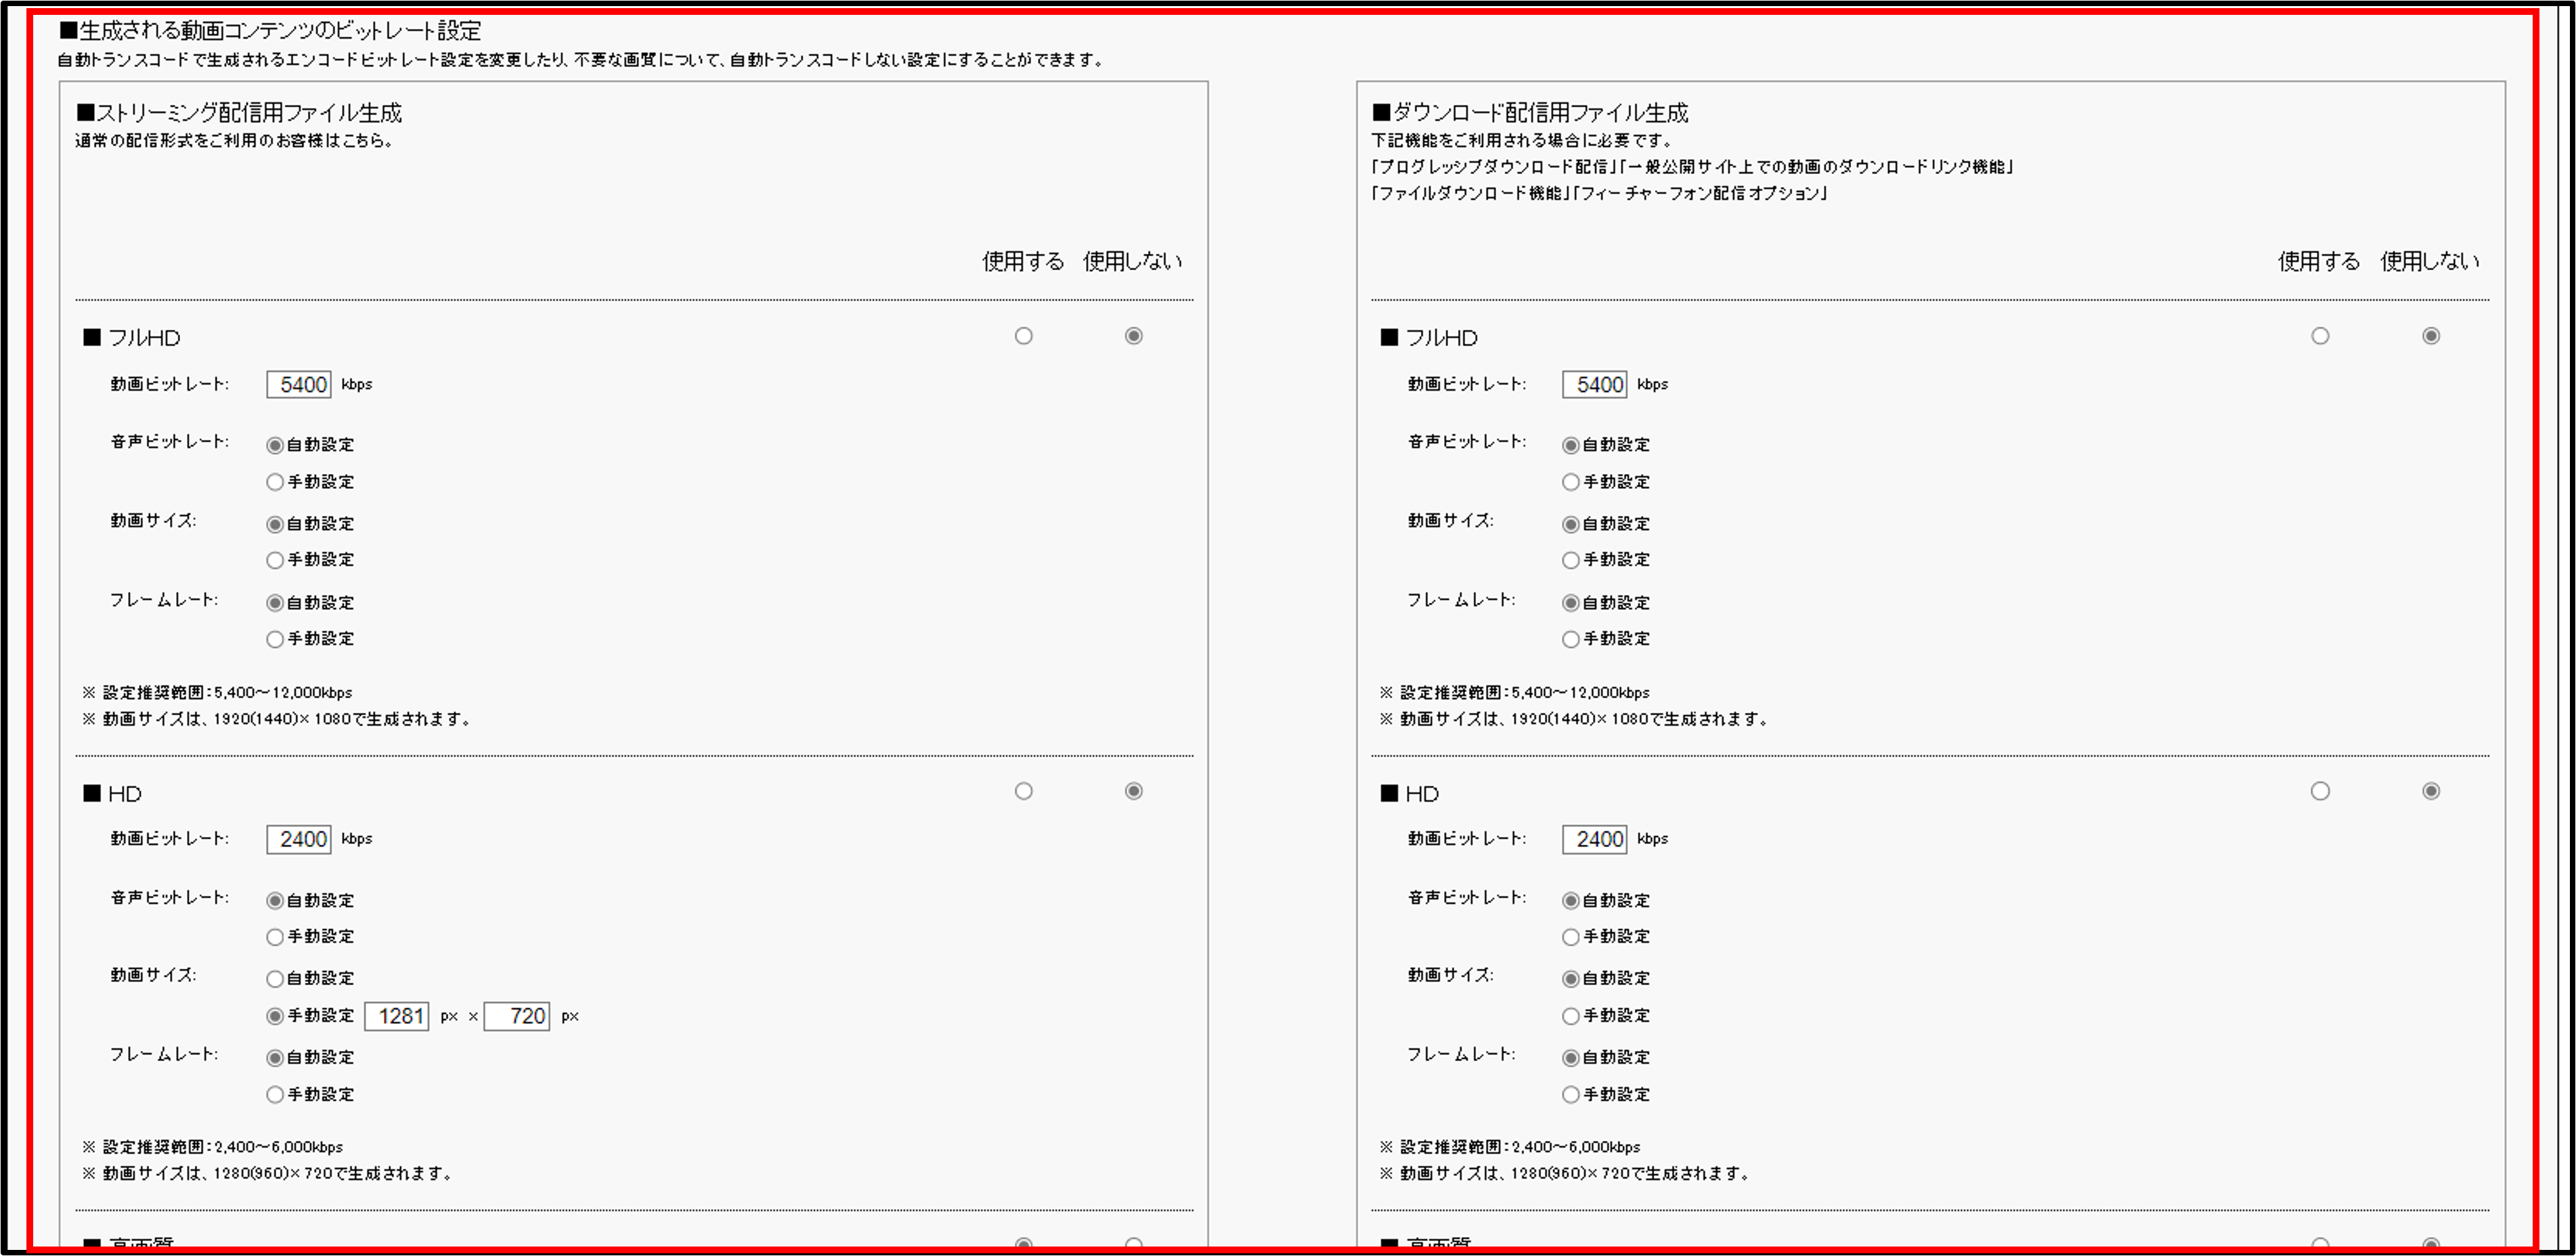
Task: Set streaming HD 音声ビットレート to 自動設定
Action: [x=275, y=901]
